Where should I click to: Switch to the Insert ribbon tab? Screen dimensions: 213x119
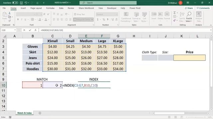(23, 8)
